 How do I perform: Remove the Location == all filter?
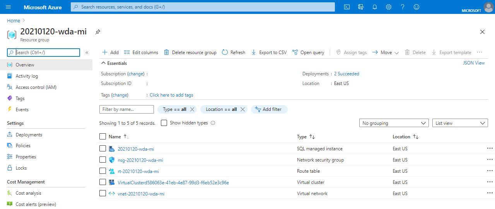point(243,109)
